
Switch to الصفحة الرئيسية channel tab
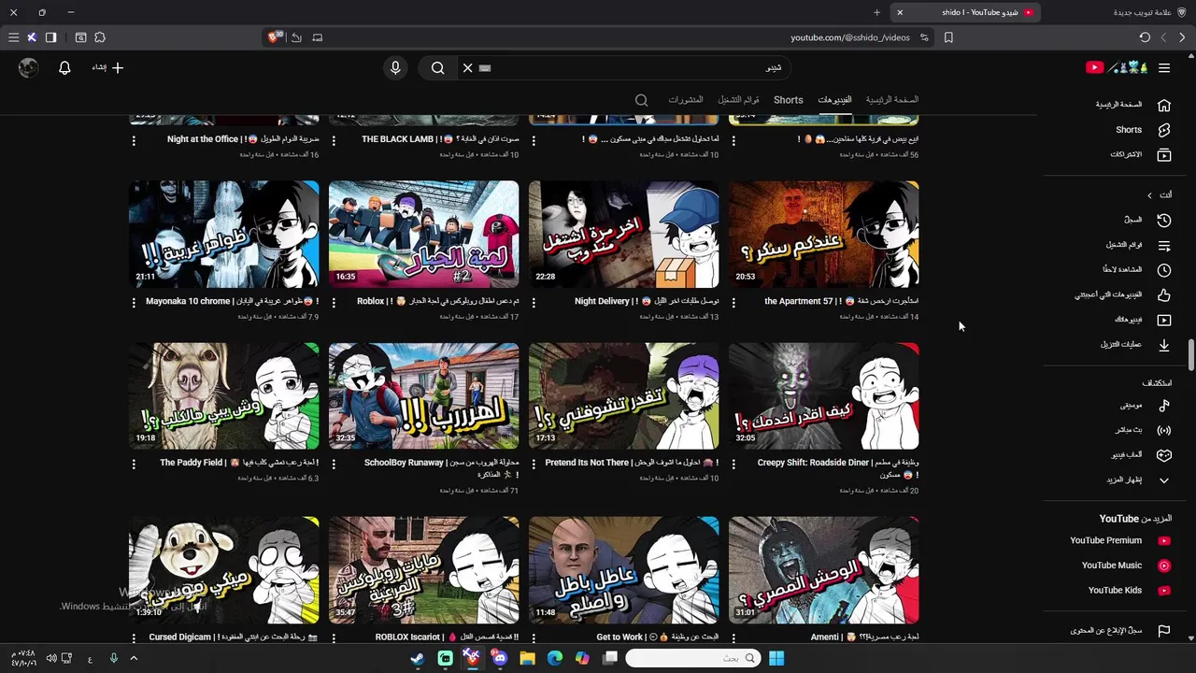pyautogui.click(x=891, y=100)
